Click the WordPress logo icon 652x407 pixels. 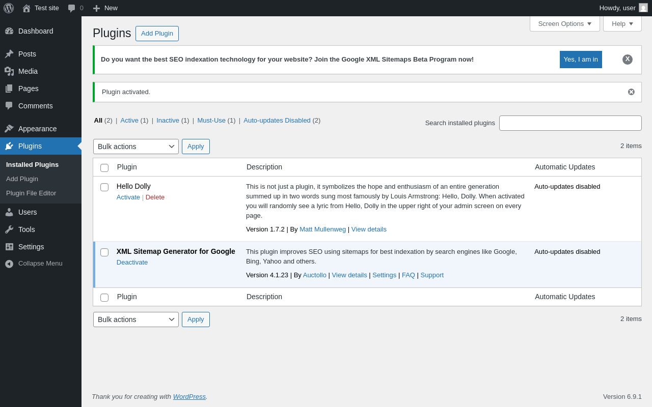tap(9, 8)
